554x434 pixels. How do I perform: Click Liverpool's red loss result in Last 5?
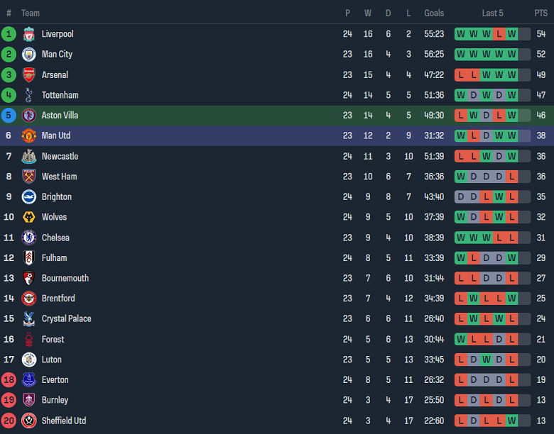(499, 34)
